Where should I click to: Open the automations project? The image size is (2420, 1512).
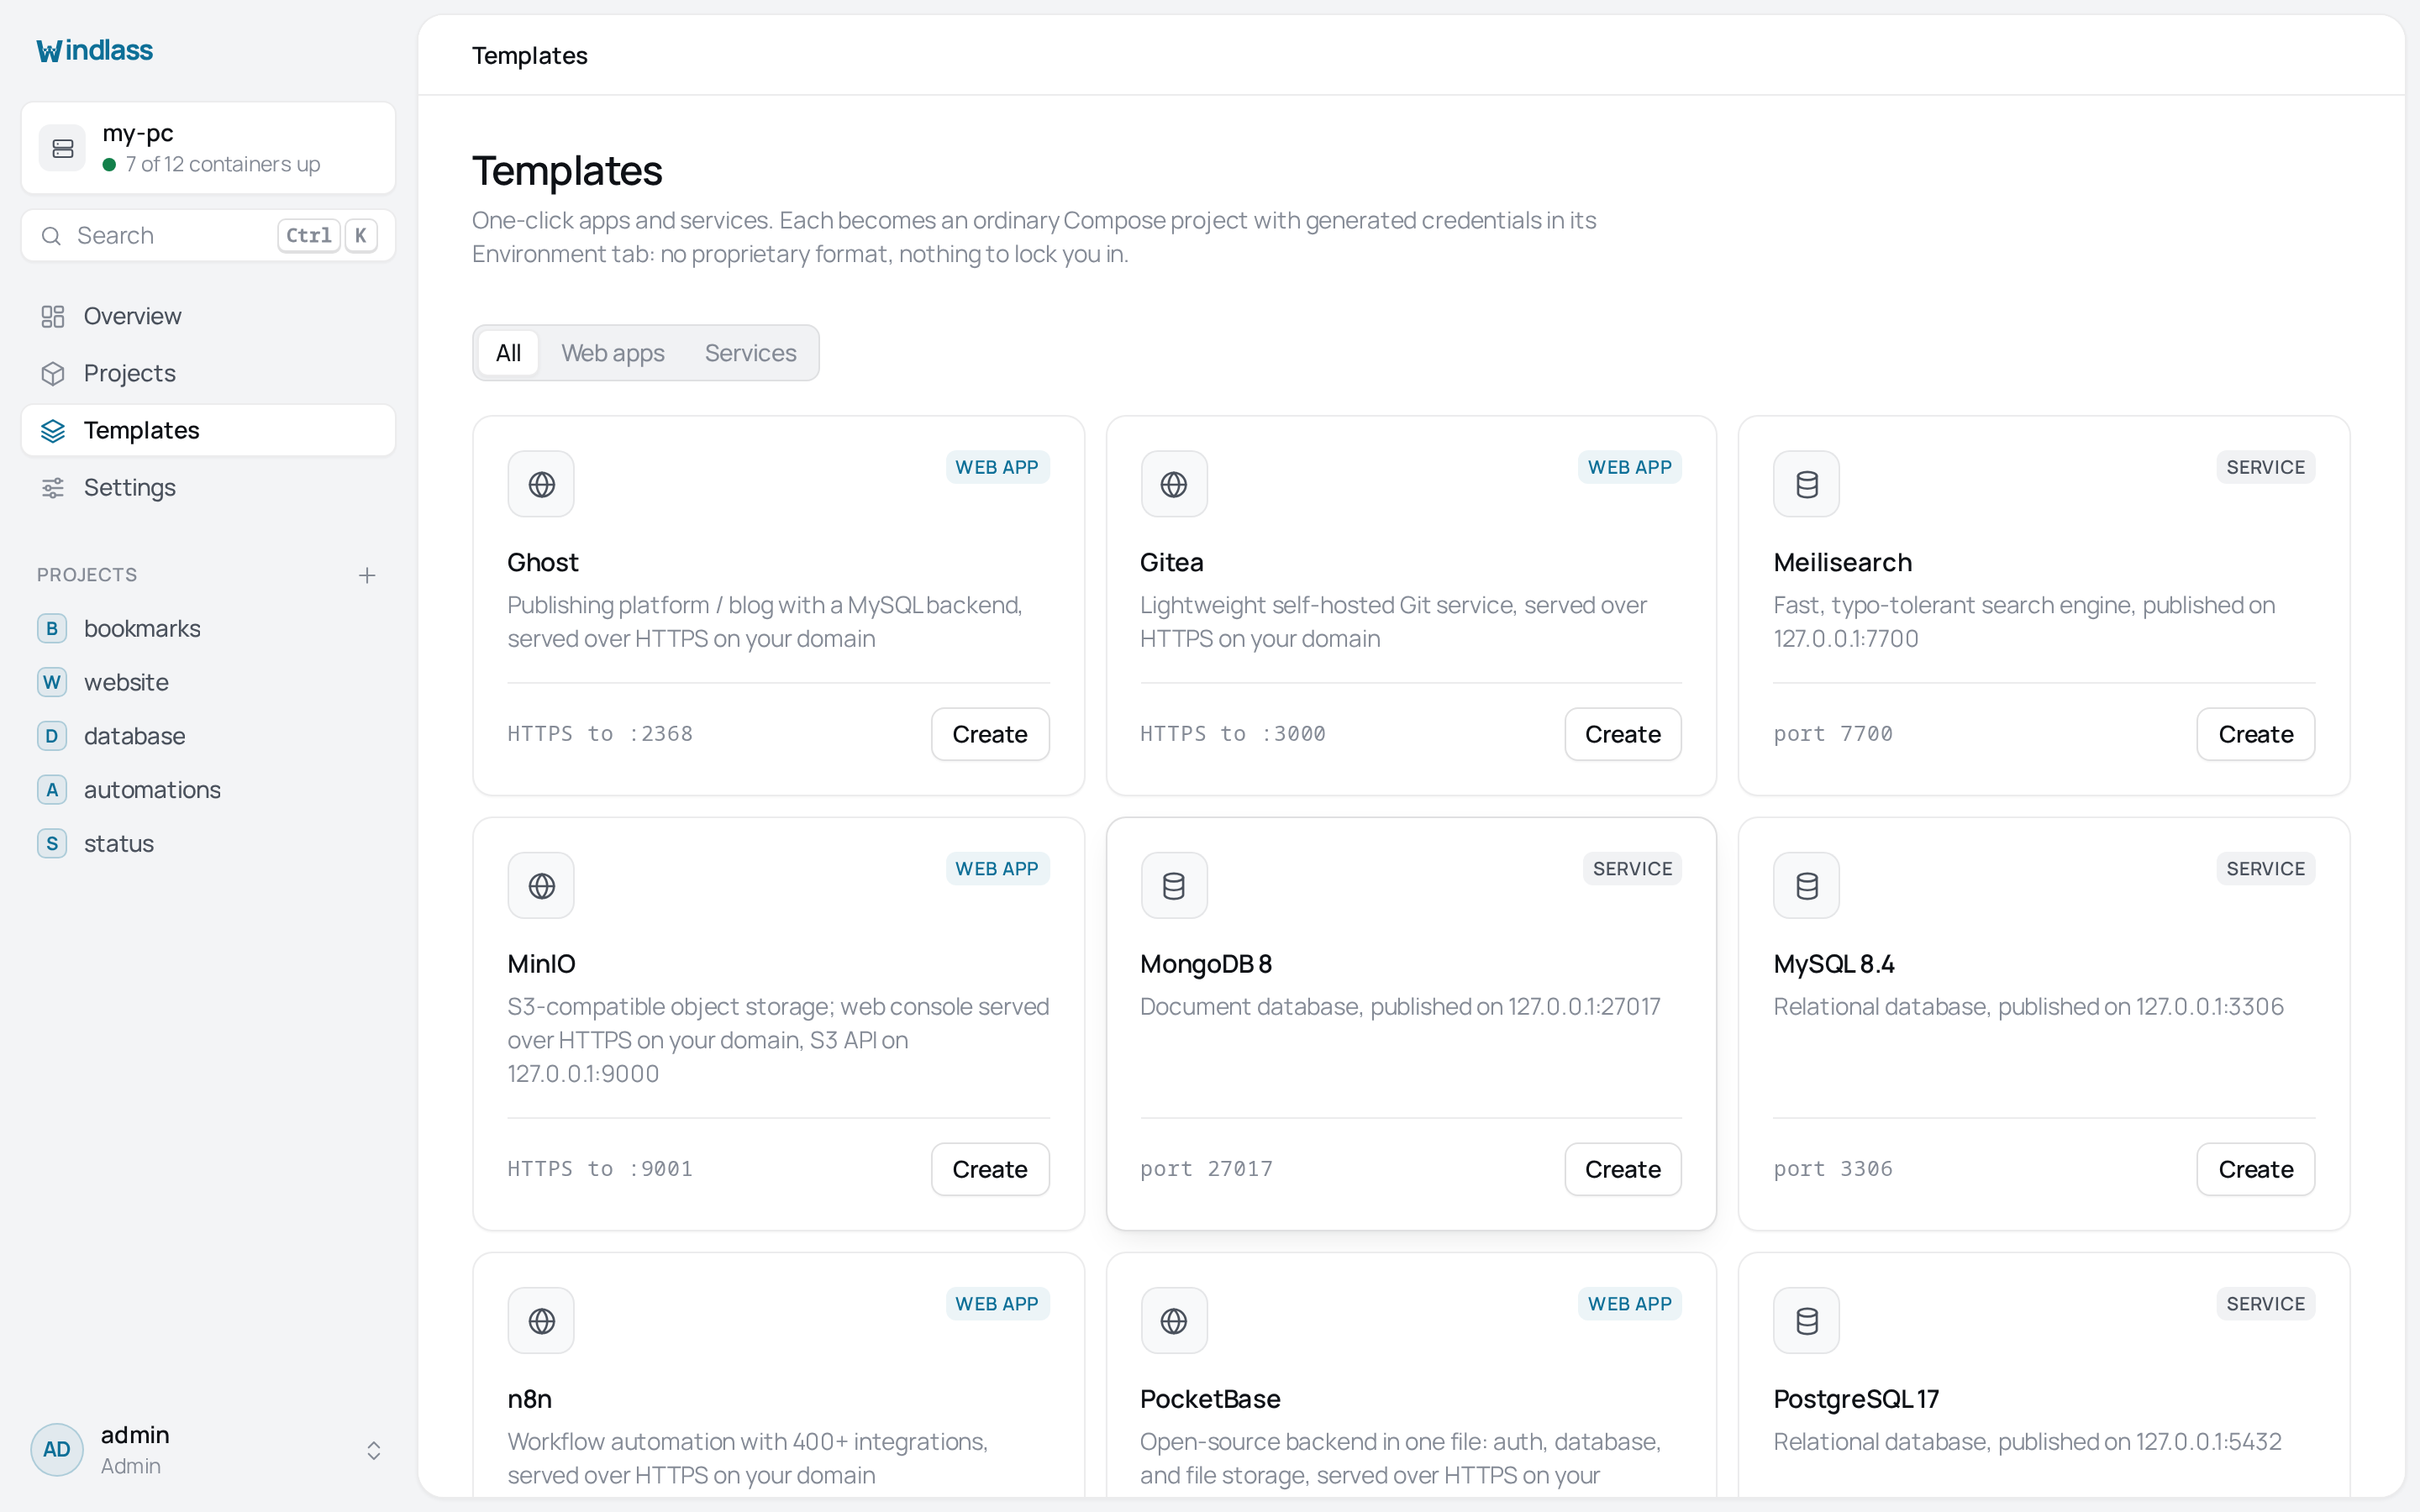208,790
